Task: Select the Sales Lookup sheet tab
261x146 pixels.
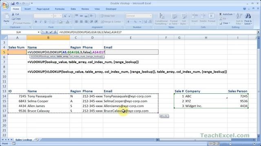Action: 24,140
